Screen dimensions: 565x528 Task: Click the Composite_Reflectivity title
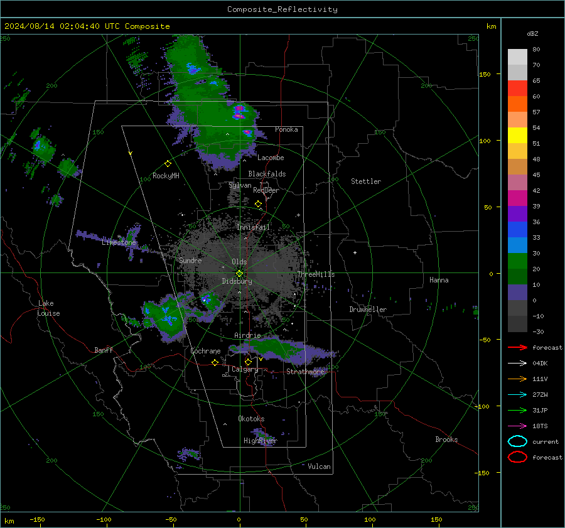pyautogui.click(x=282, y=9)
